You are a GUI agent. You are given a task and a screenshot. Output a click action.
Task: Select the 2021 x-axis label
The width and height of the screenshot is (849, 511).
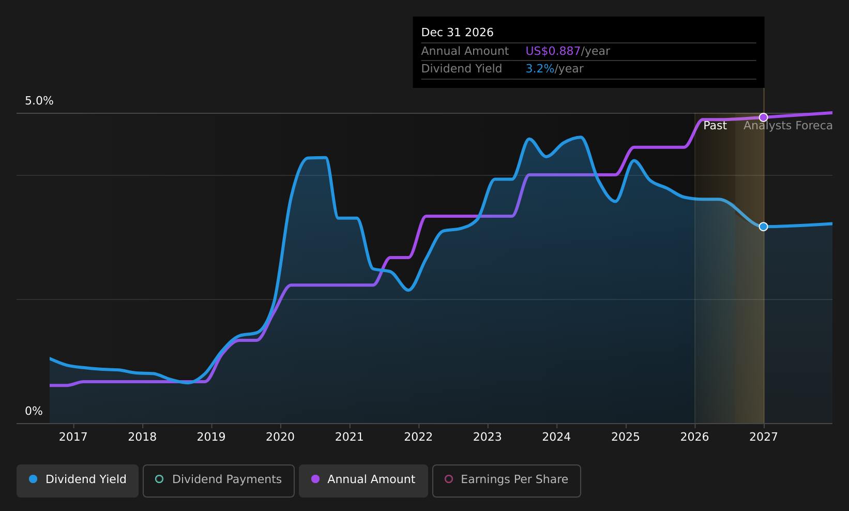tap(349, 437)
